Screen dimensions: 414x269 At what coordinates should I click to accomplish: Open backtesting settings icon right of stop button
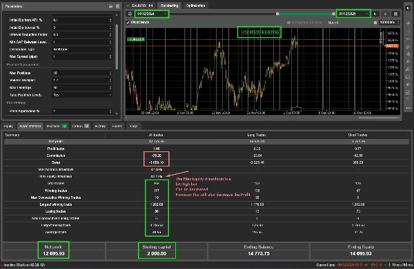(x=395, y=14)
